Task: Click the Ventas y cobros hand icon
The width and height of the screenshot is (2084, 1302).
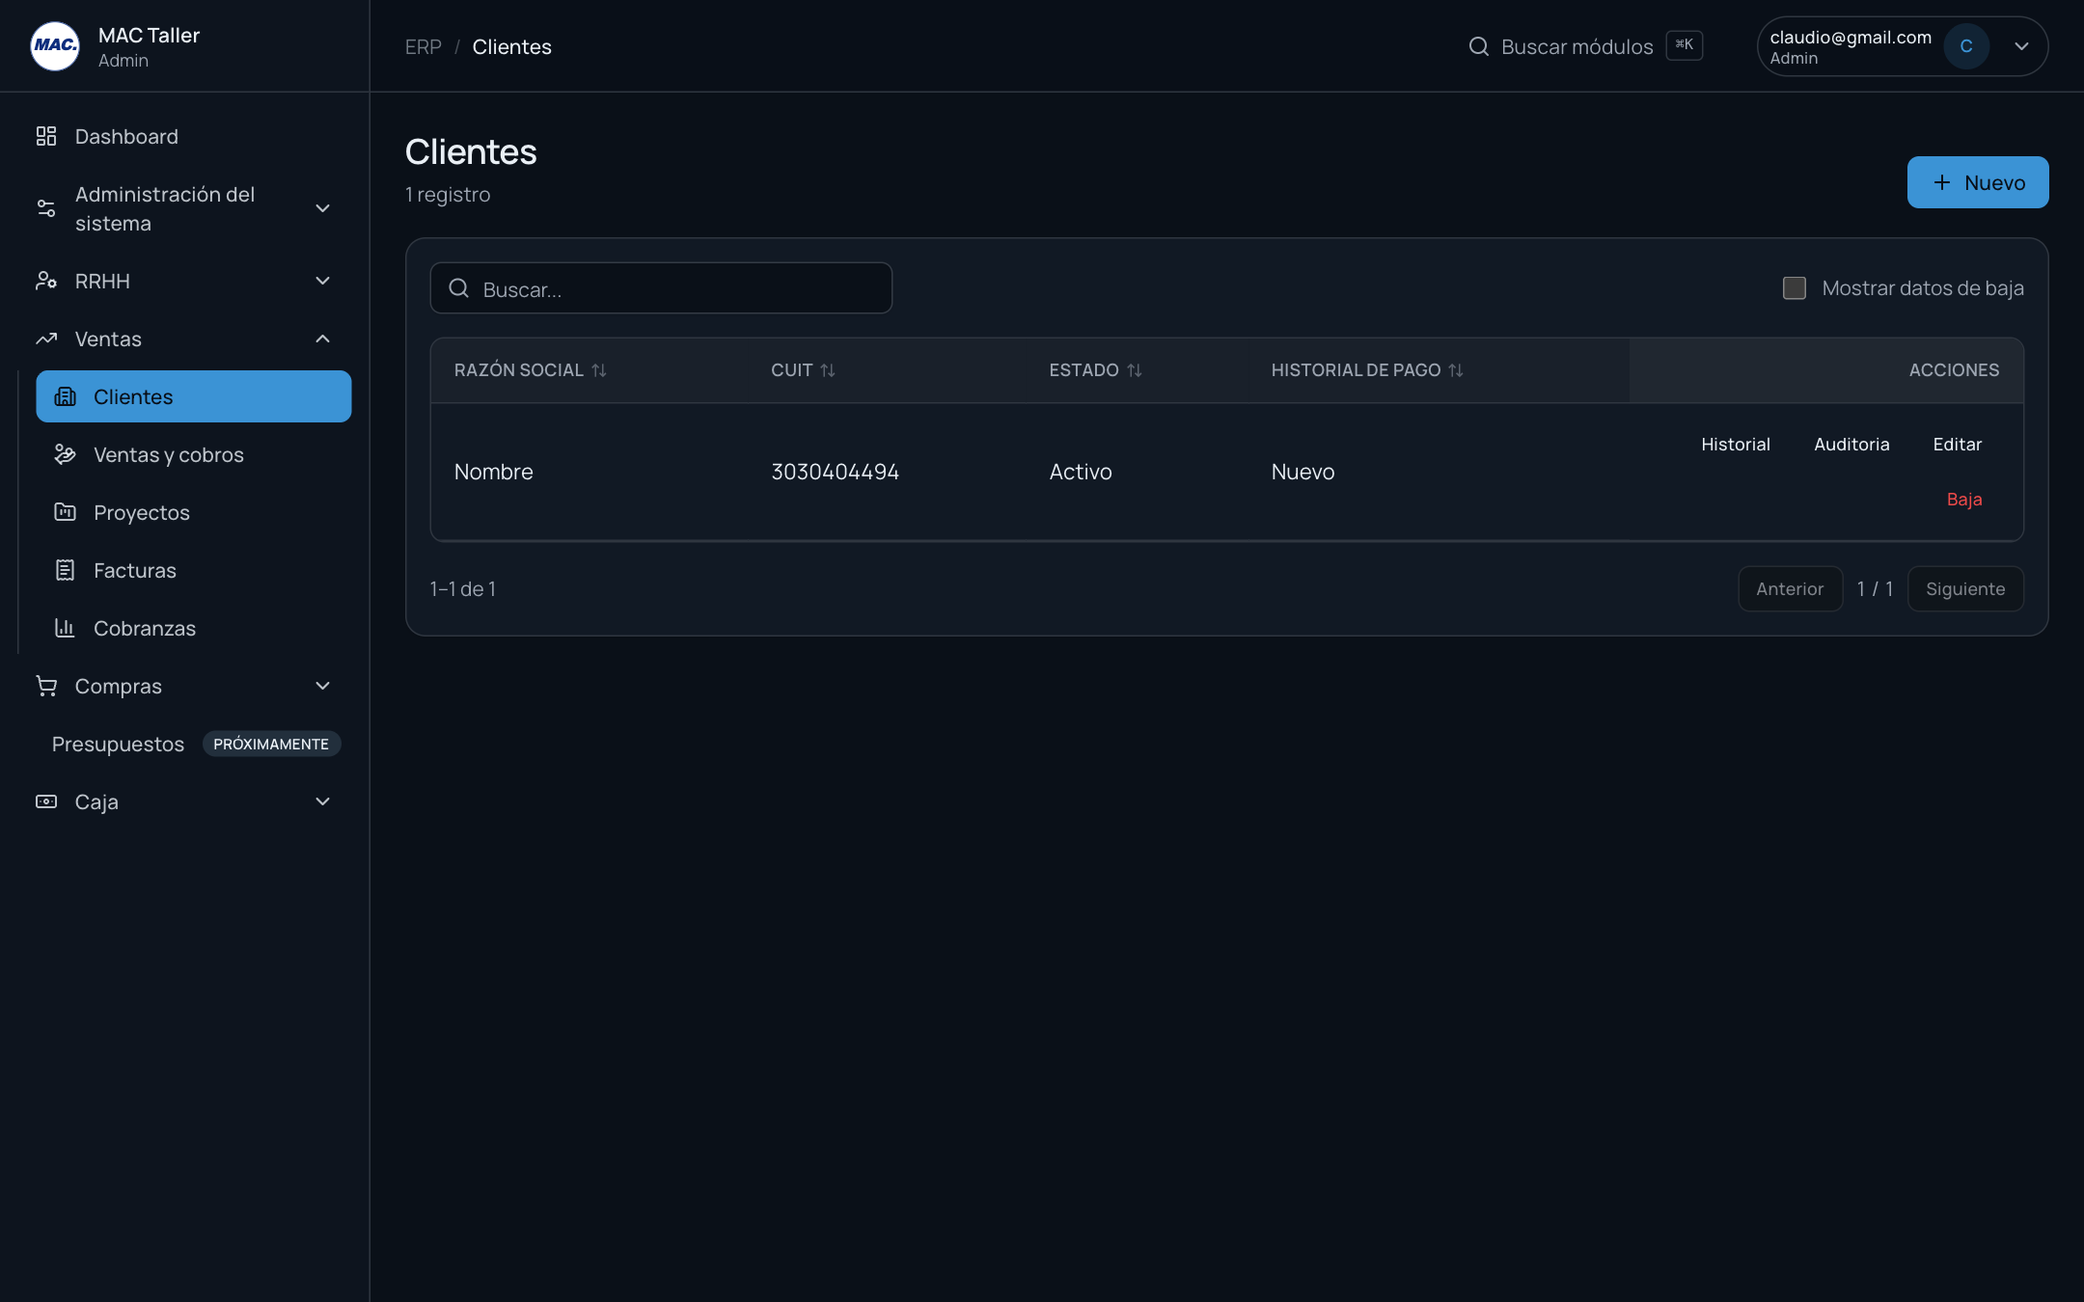Action: [65, 454]
